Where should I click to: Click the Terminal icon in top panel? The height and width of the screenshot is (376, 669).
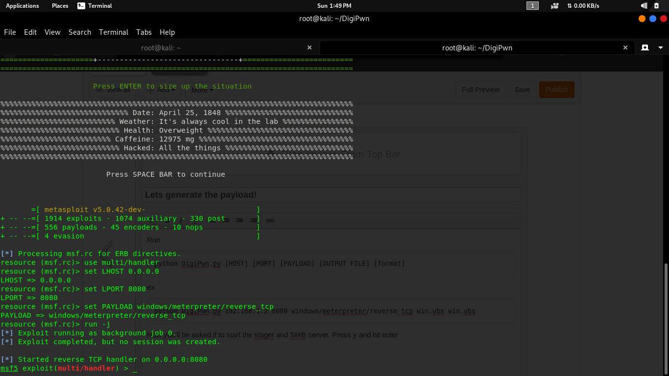(x=81, y=6)
